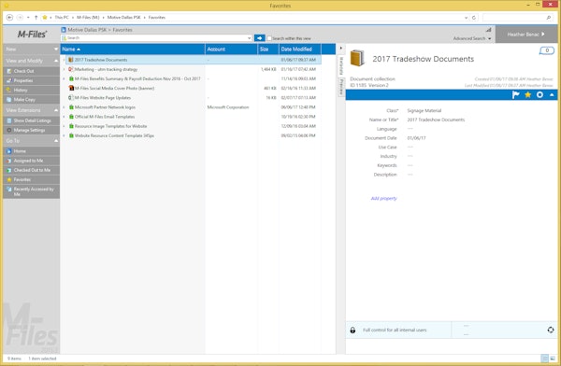
Task: Enable the Search within this view checkbox
Action: point(269,38)
